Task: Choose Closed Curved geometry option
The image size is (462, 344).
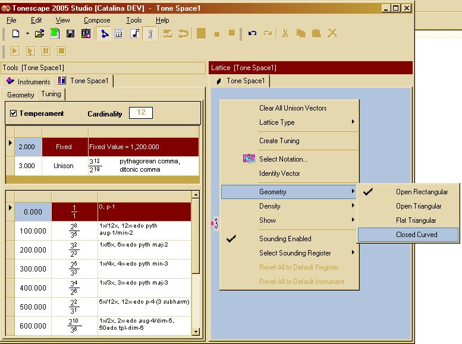Action: click(x=408, y=235)
